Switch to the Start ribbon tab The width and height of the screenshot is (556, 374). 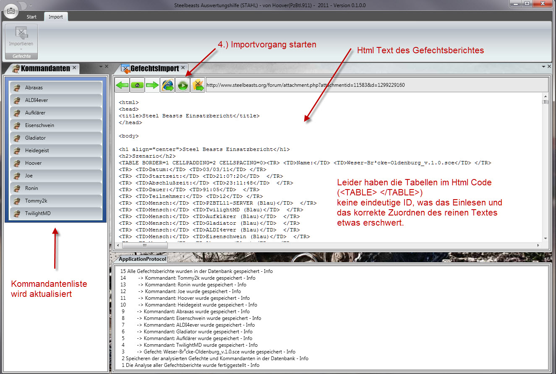(31, 17)
